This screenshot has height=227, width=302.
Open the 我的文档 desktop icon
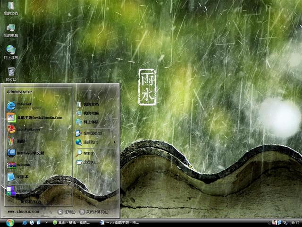11,8
